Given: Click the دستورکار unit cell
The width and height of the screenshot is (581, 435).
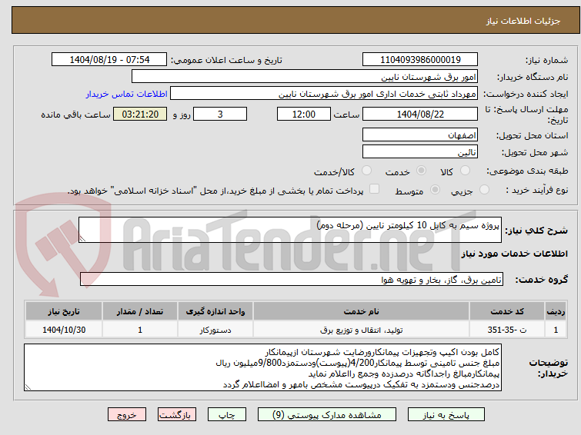Looking at the screenshot, I should (x=215, y=330).
